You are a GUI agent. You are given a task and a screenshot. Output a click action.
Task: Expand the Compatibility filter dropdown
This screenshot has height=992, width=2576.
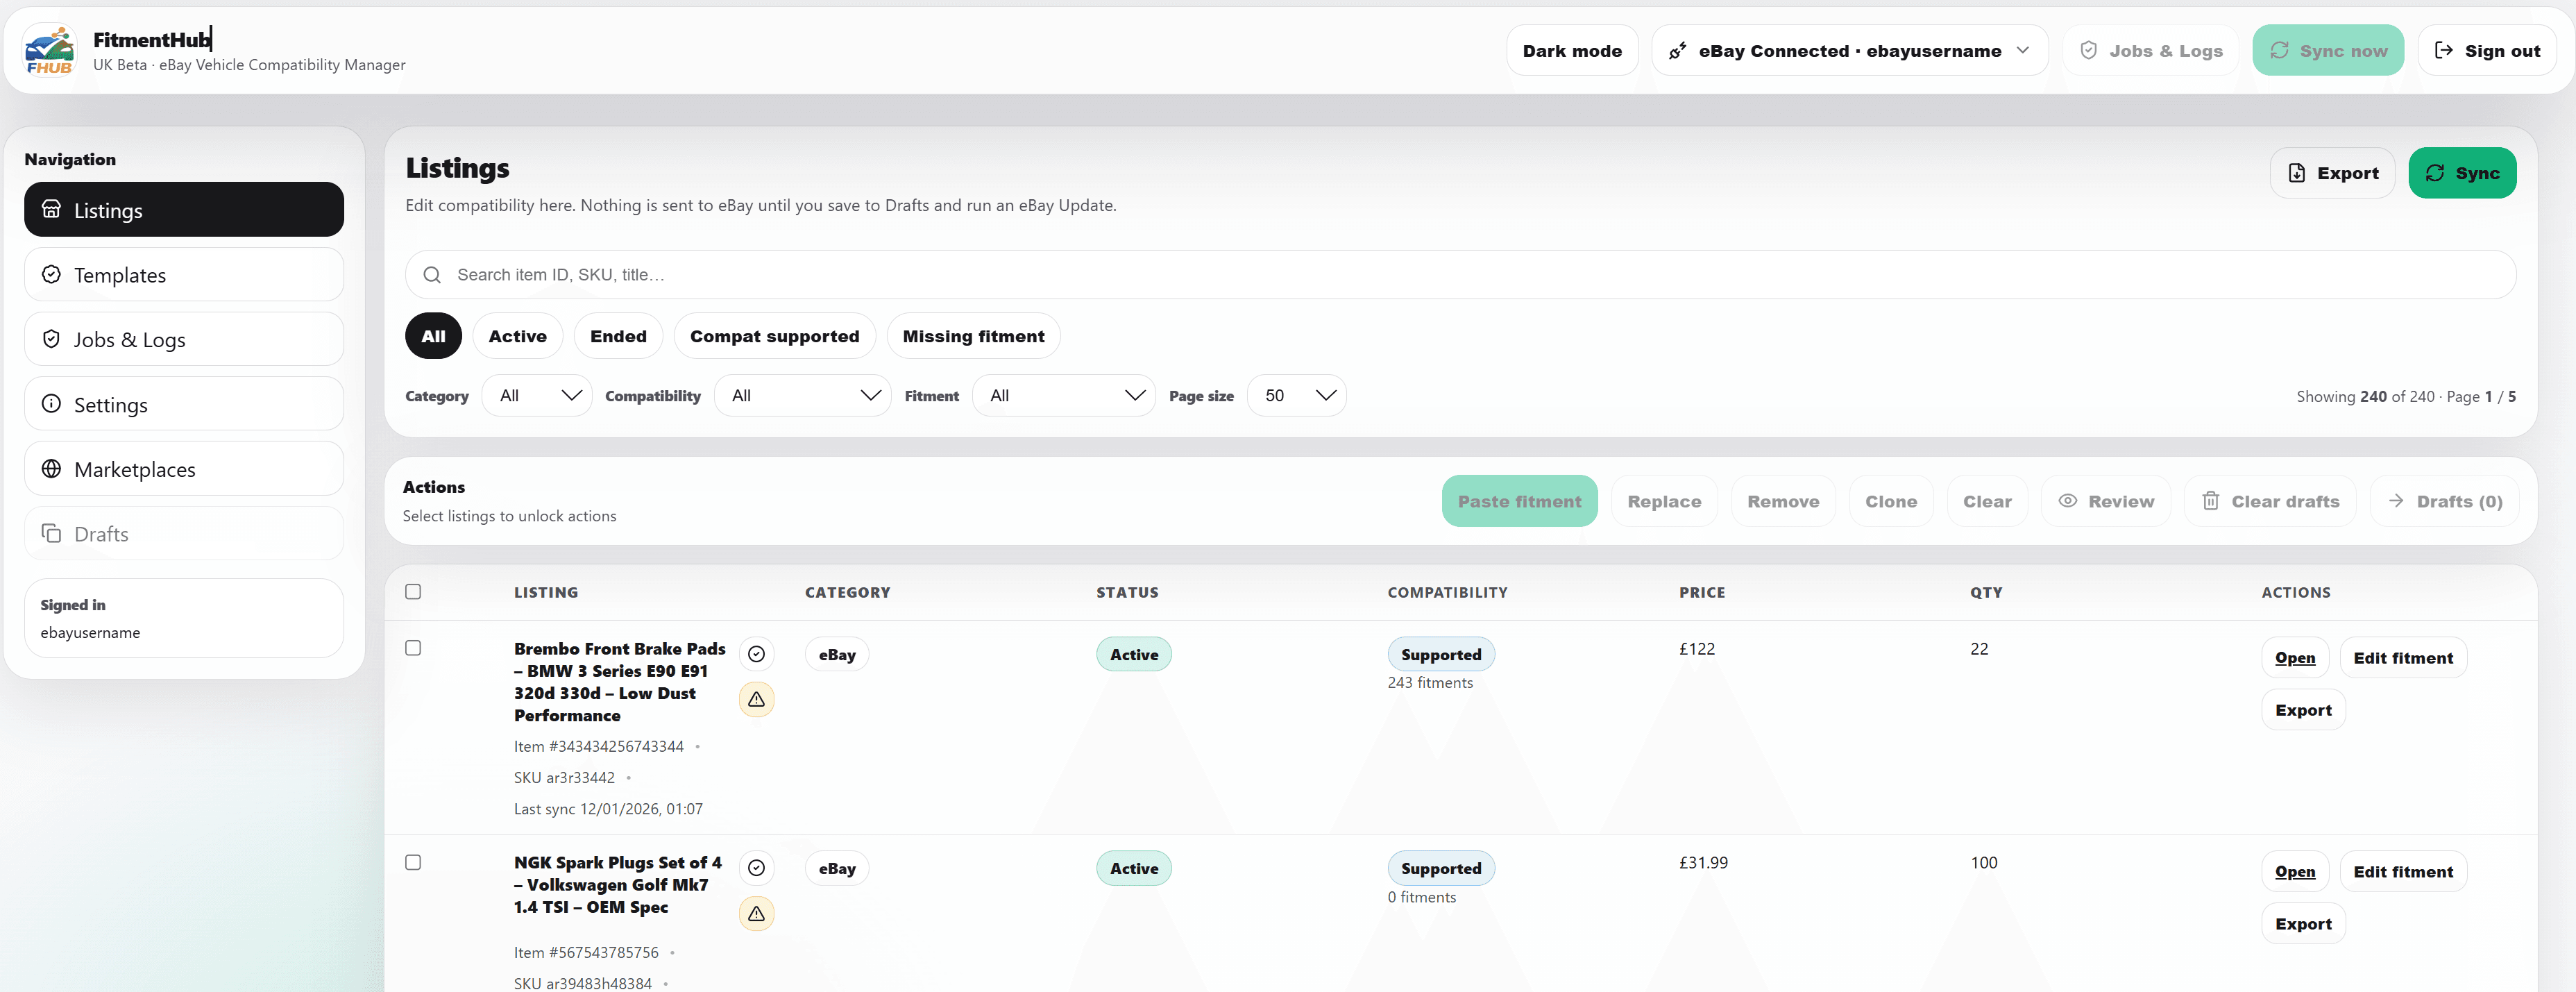coord(801,395)
